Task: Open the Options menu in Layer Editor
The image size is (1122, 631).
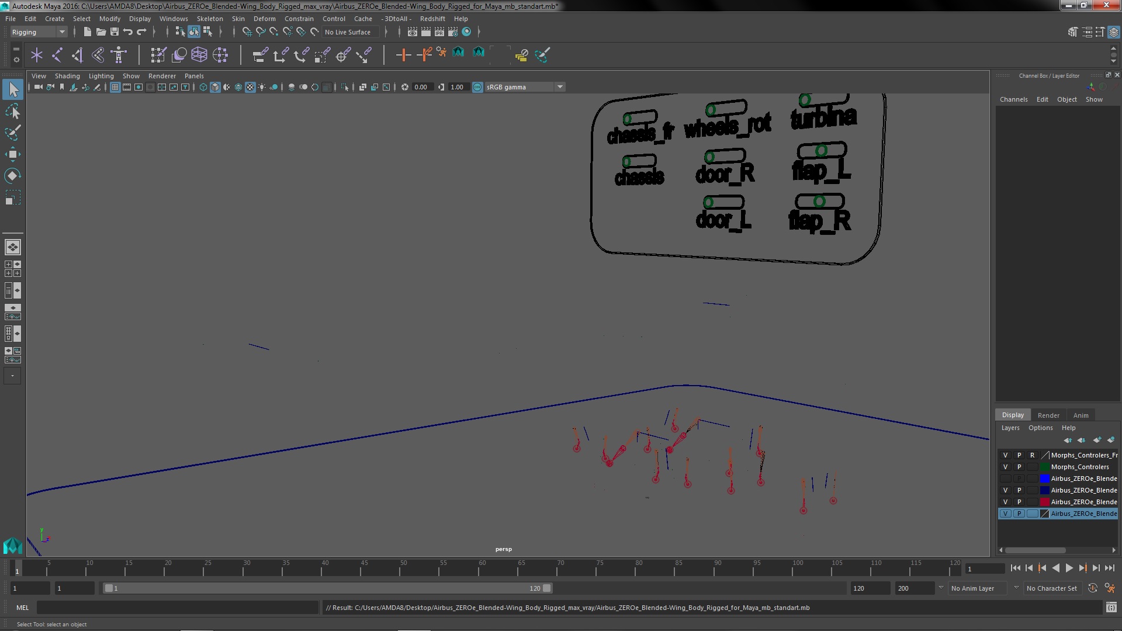Action: [x=1040, y=428]
